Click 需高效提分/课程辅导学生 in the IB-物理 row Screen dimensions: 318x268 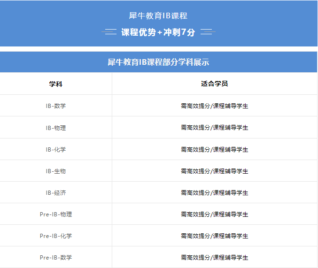pyautogui.click(x=215, y=128)
